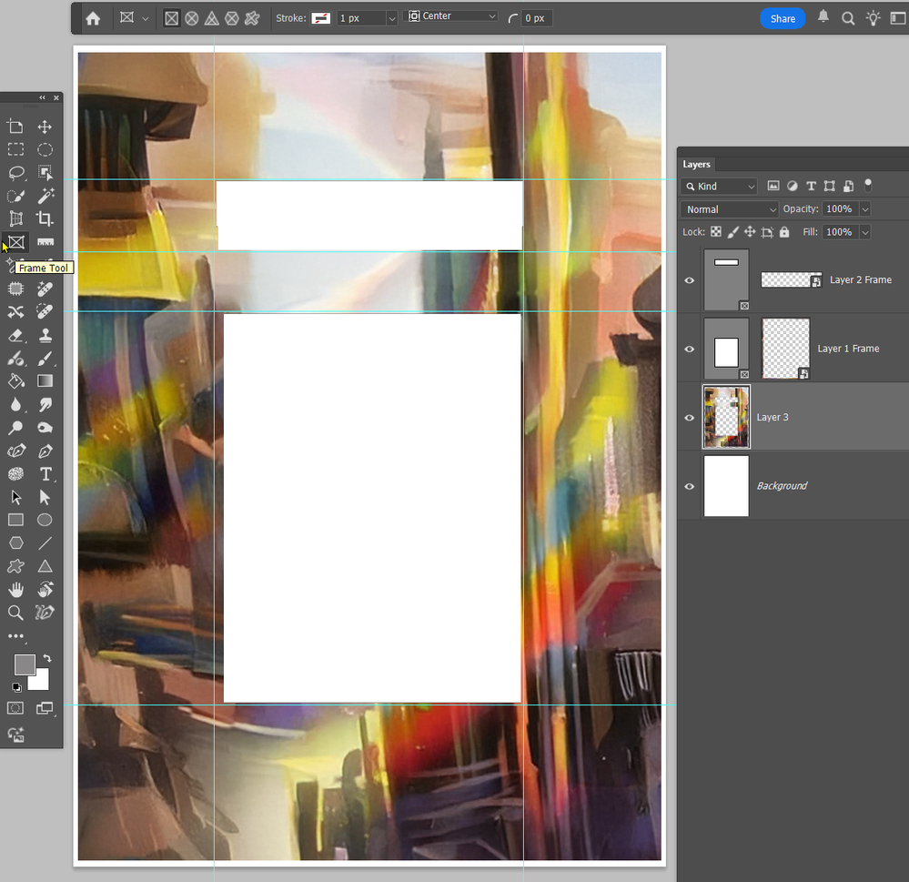Select the Paint Bucket tool
This screenshot has height=882, width=909.
15,381
